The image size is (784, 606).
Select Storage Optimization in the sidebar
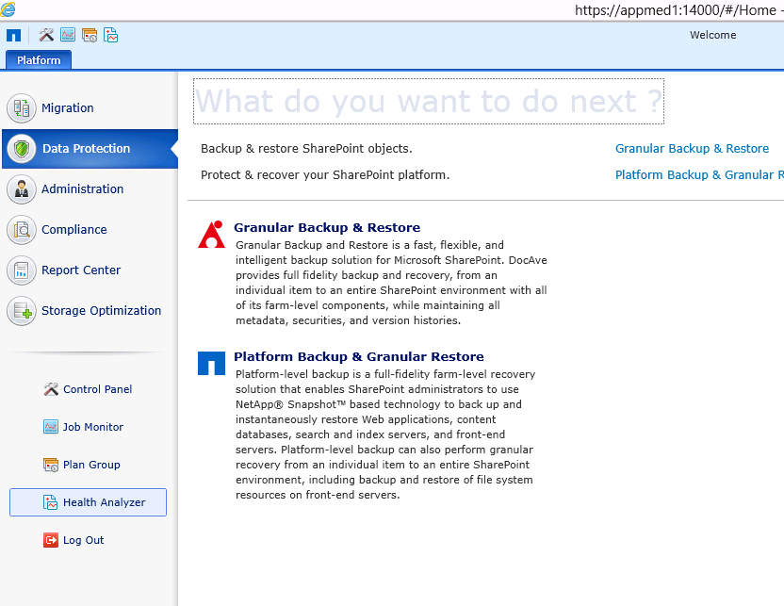pyautogui.click(x=100, y=311)
